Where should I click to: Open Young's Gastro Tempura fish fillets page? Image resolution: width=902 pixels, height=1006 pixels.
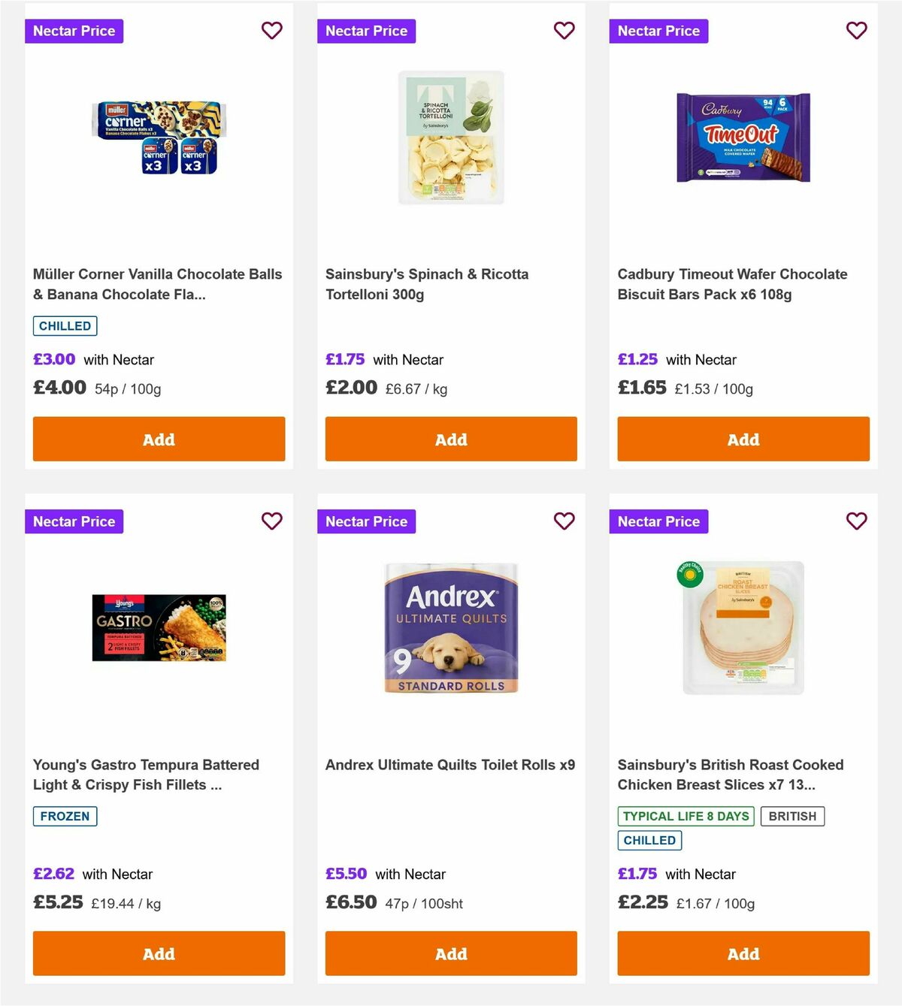pos(146,775)
